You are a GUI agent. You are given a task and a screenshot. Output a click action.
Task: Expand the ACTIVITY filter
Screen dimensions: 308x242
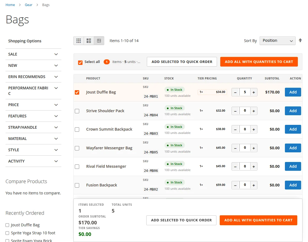click(33, 161)
